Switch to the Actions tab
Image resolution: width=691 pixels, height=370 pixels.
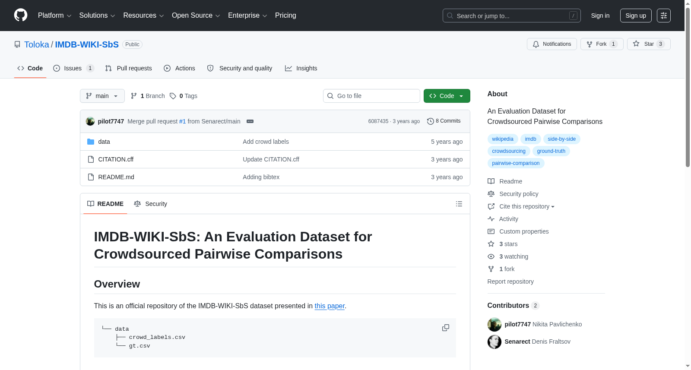[x=179, y=68]
